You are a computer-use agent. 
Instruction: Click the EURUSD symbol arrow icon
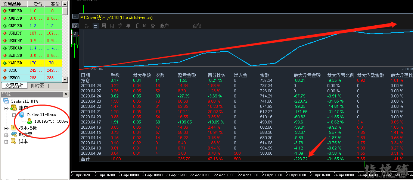pyautogui.click(x=5, y=11)
